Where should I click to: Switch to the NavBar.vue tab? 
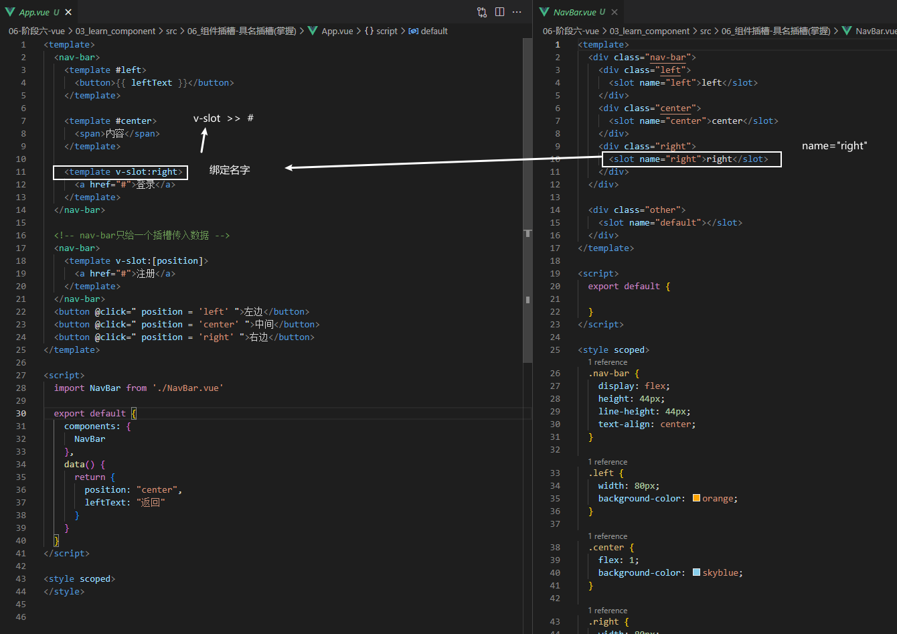click(580, 12)
